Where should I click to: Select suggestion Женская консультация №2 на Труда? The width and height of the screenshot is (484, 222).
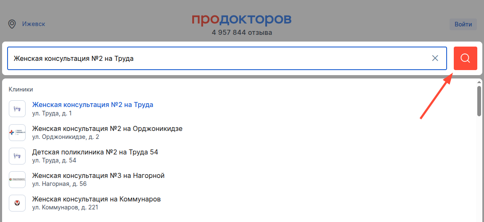93,104
